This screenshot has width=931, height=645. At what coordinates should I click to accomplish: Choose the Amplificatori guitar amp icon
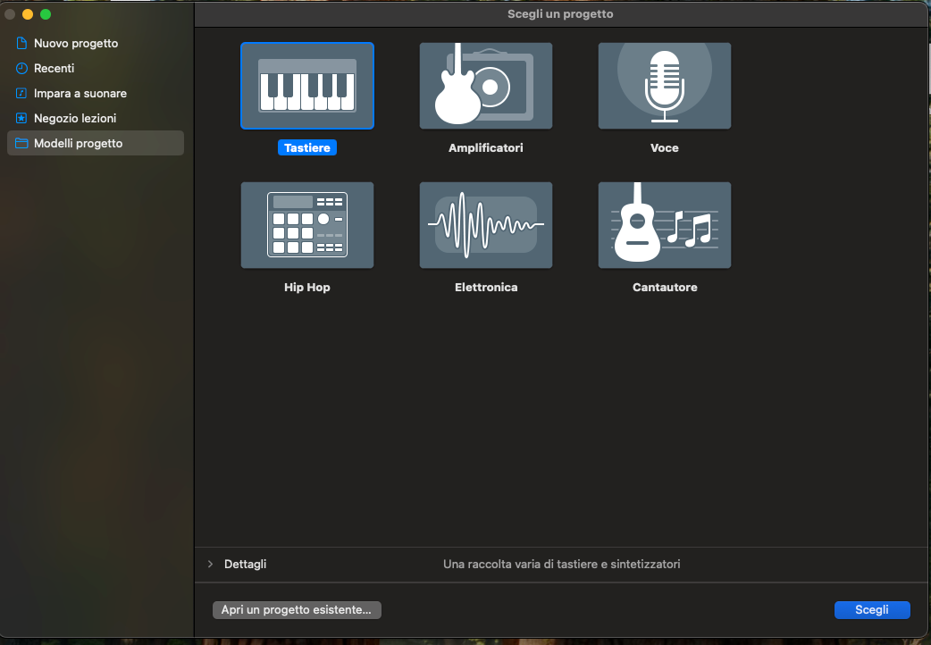486,86
